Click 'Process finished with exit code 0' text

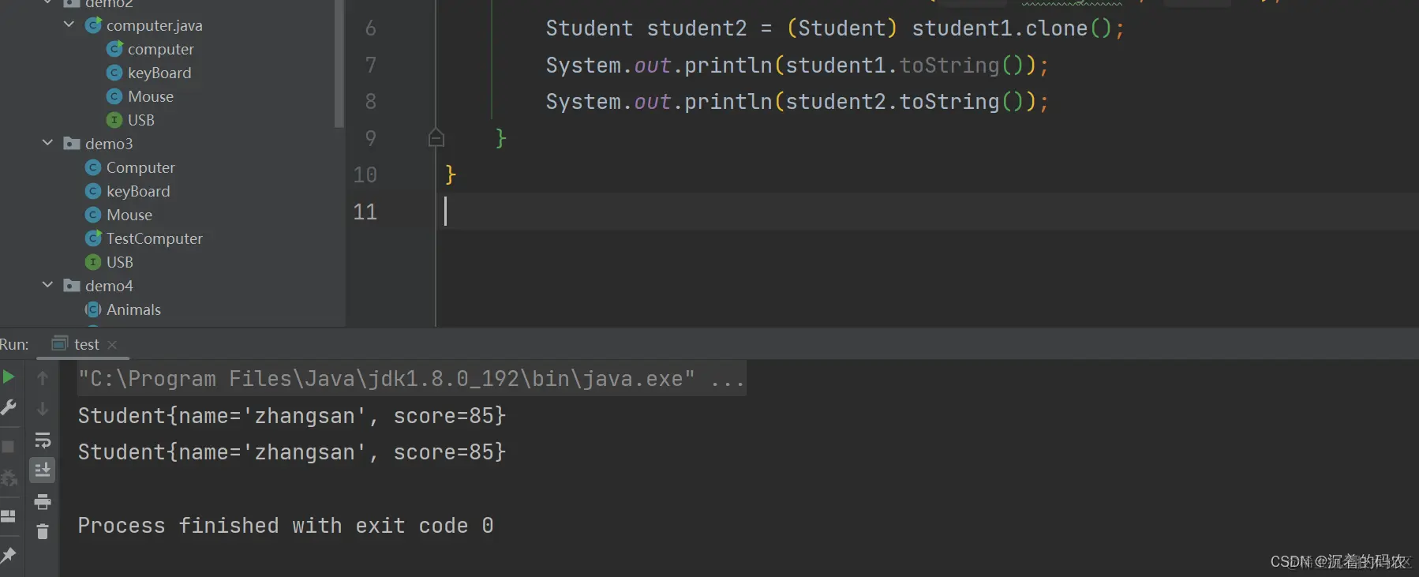coord(286,526)
